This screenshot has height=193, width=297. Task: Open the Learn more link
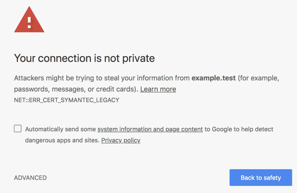point(158,89)
